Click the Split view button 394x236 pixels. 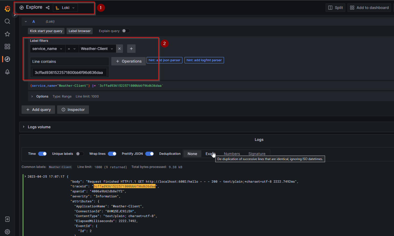(336, 8)
